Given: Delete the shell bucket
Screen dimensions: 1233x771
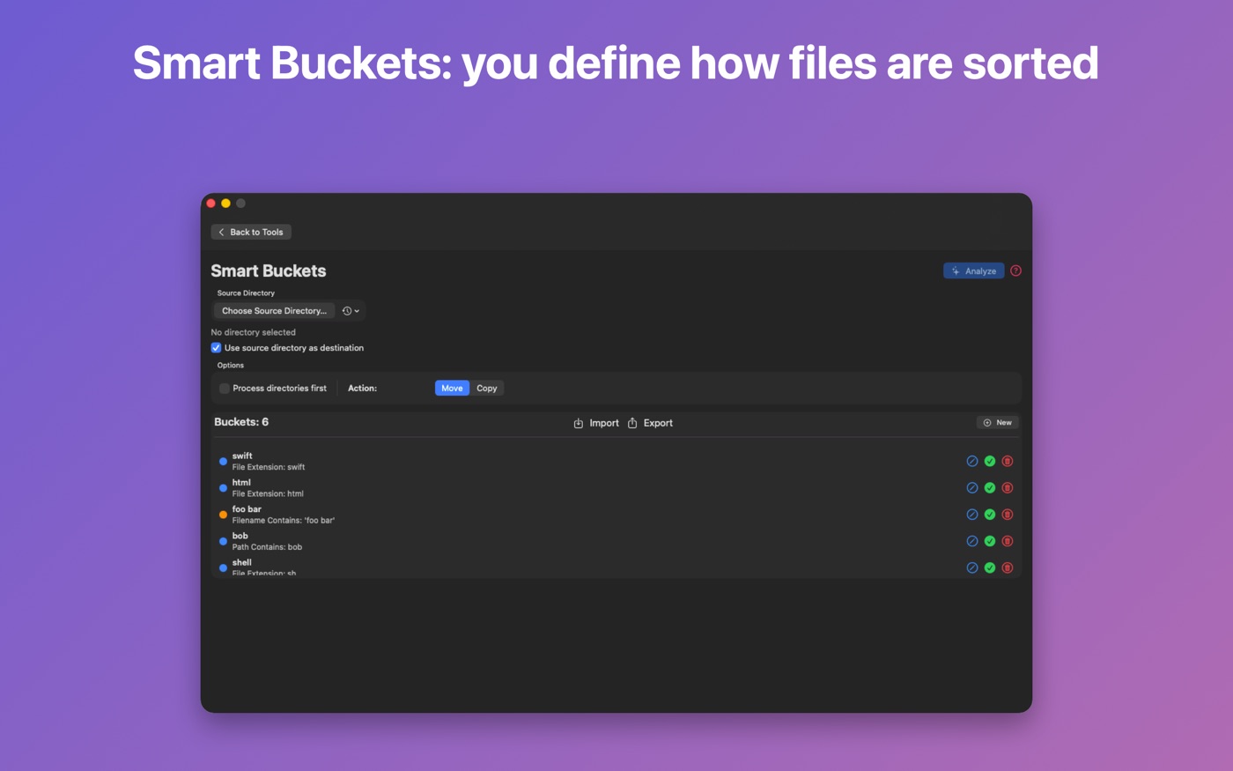Looking at the screenshot, I should click(x=1008, y=567).
